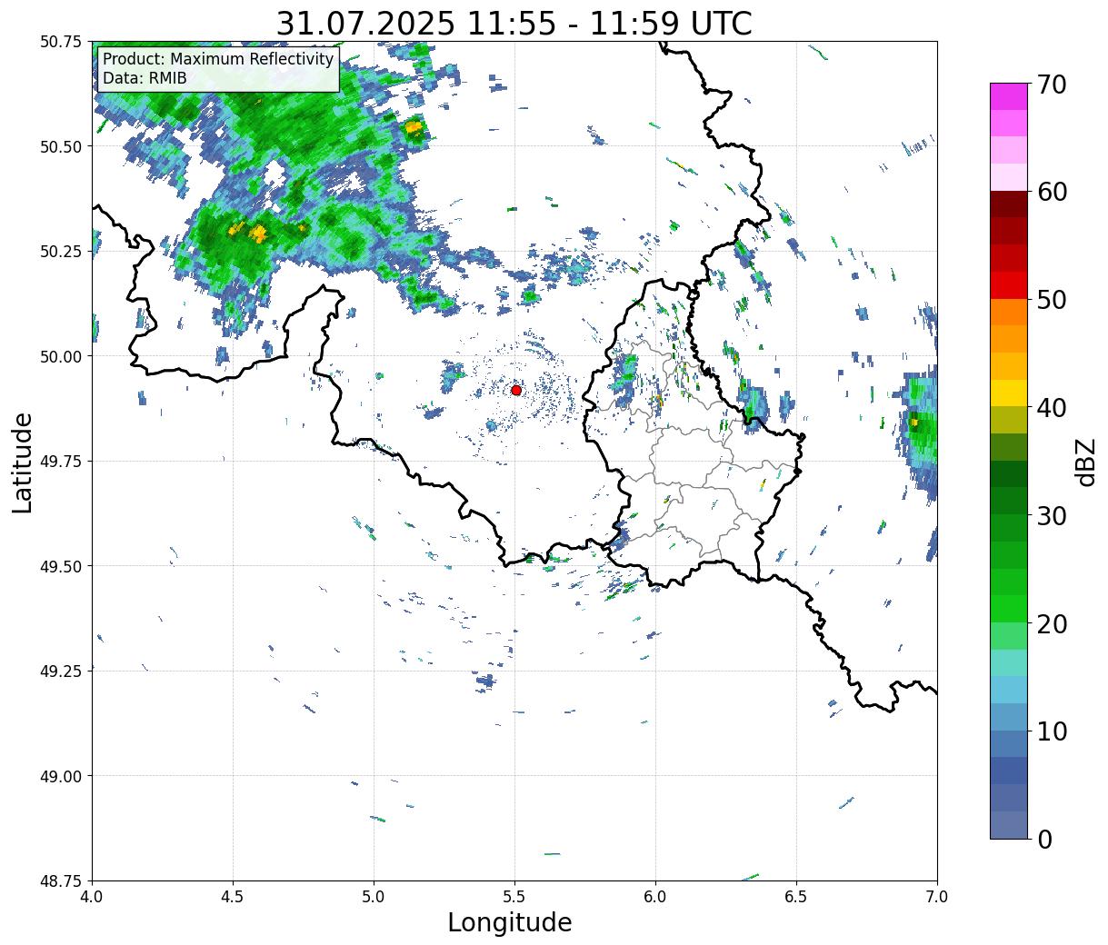1108x945 pixels.
Task: Click the latitude tick label 49.50
Action: [61, 566]
